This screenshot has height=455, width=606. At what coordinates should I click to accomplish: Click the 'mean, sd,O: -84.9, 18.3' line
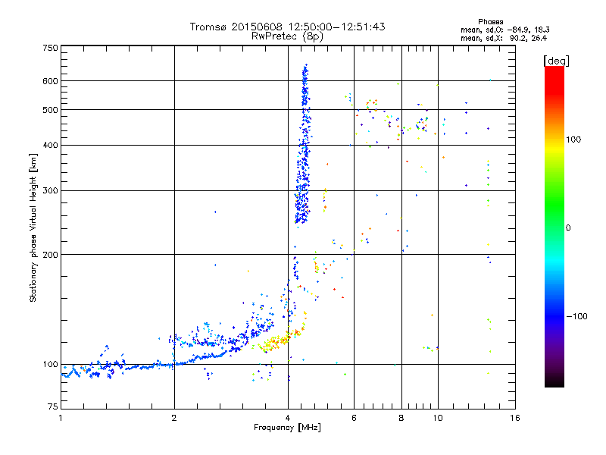tap(504, 30)
